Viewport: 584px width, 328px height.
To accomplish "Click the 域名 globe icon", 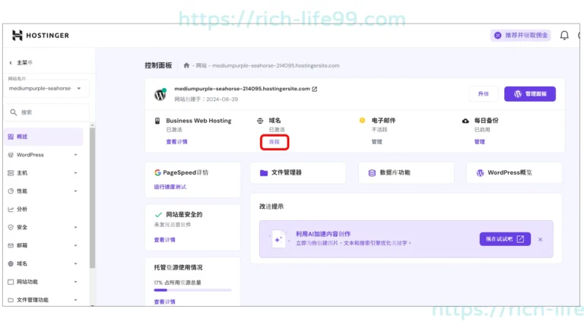I will point(260,121).
